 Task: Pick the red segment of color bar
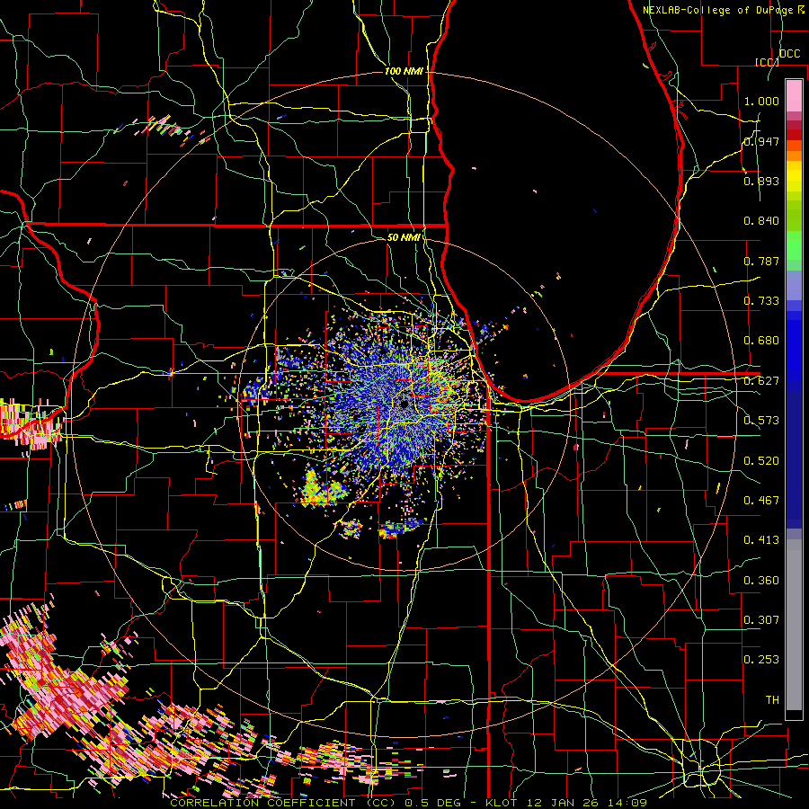click(794, 135)
